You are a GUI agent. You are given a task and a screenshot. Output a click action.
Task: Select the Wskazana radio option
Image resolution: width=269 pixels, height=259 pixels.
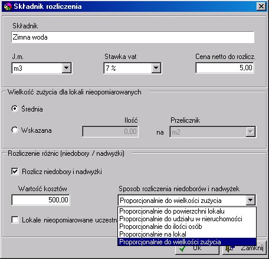click(x=15, y=130)
